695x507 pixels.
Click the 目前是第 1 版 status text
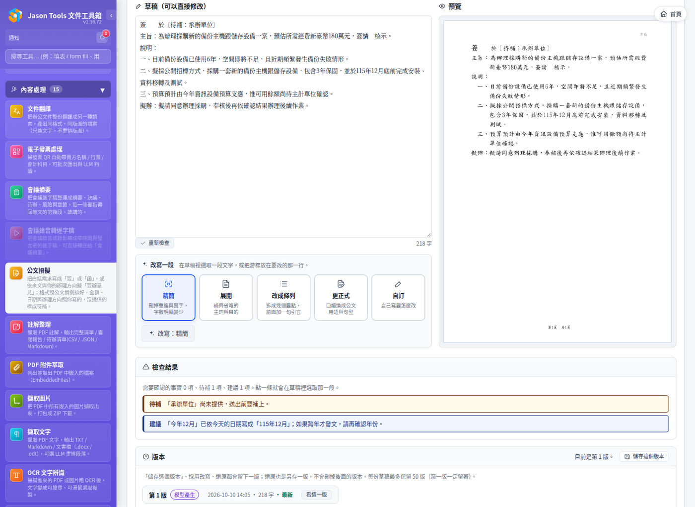coord(594,457)
